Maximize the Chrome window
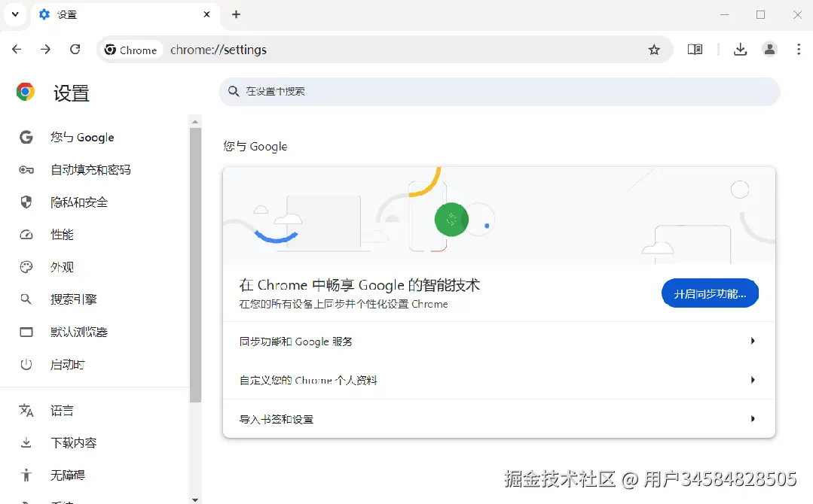The width and height of the screenshot is (813, 504). [x=760, y=14]
